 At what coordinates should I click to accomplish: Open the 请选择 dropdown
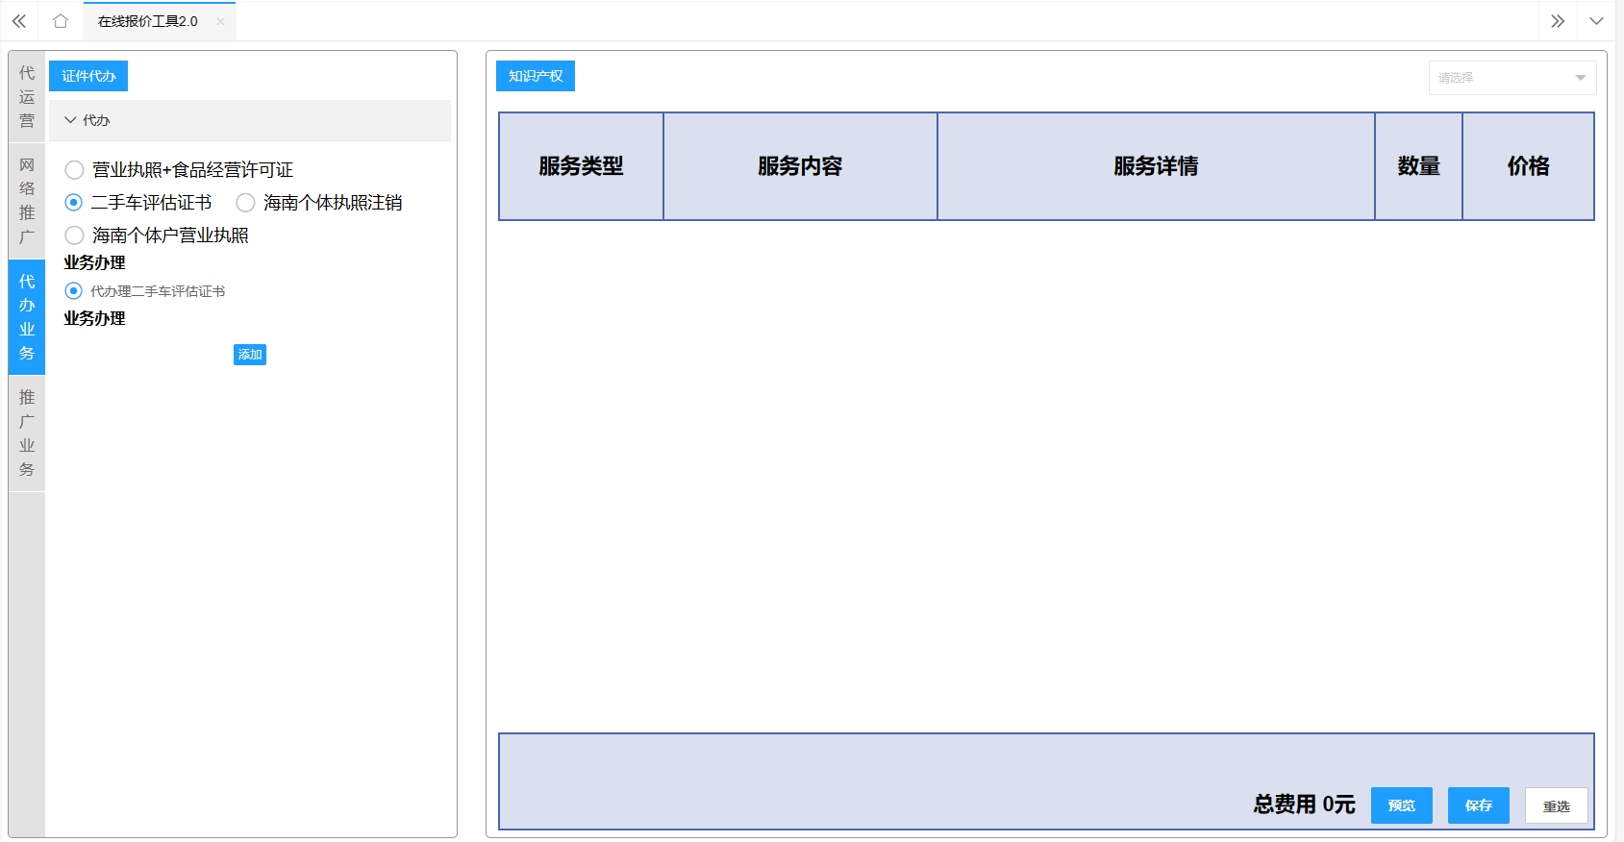pyautogui.click(x=1512, y=78)
